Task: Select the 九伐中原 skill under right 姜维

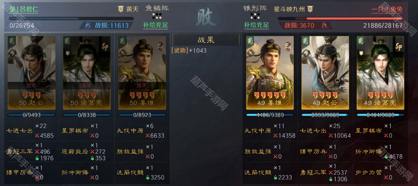Action: (258, 131)
